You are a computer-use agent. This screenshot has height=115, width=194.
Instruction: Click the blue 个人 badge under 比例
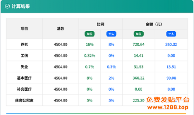[x=111, y=34]
